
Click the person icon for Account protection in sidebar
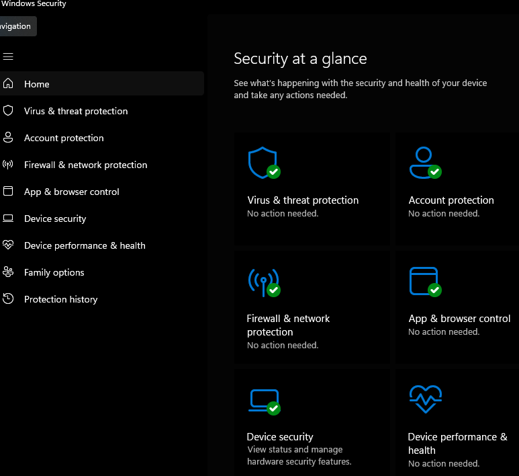pos(8,137)
